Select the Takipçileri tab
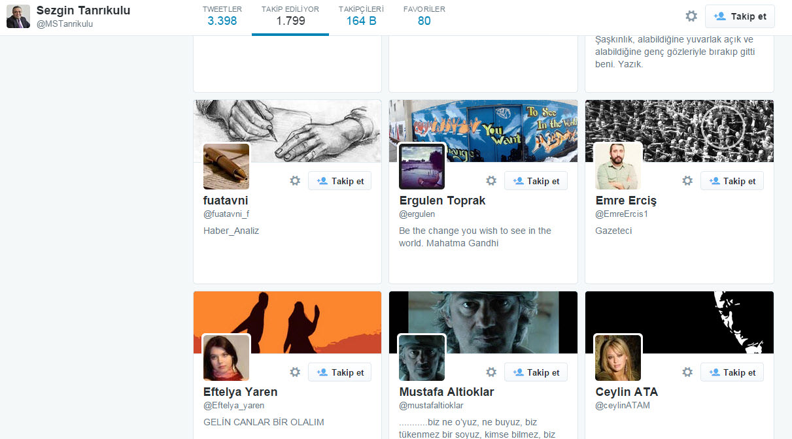 [x=361, y=16]
